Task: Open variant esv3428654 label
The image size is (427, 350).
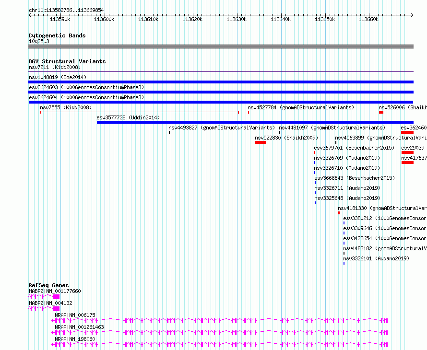Action: (x=385, y=238)
